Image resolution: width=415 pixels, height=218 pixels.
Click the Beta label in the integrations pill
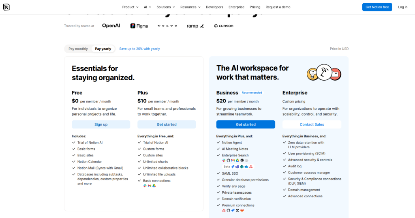pos(227,167)
